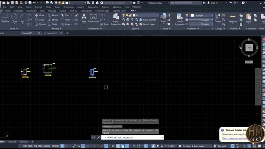Viewport: 265px width, 149px height.
Task: Click the Plot printer icon in quick access
Action: coord(30,3)
